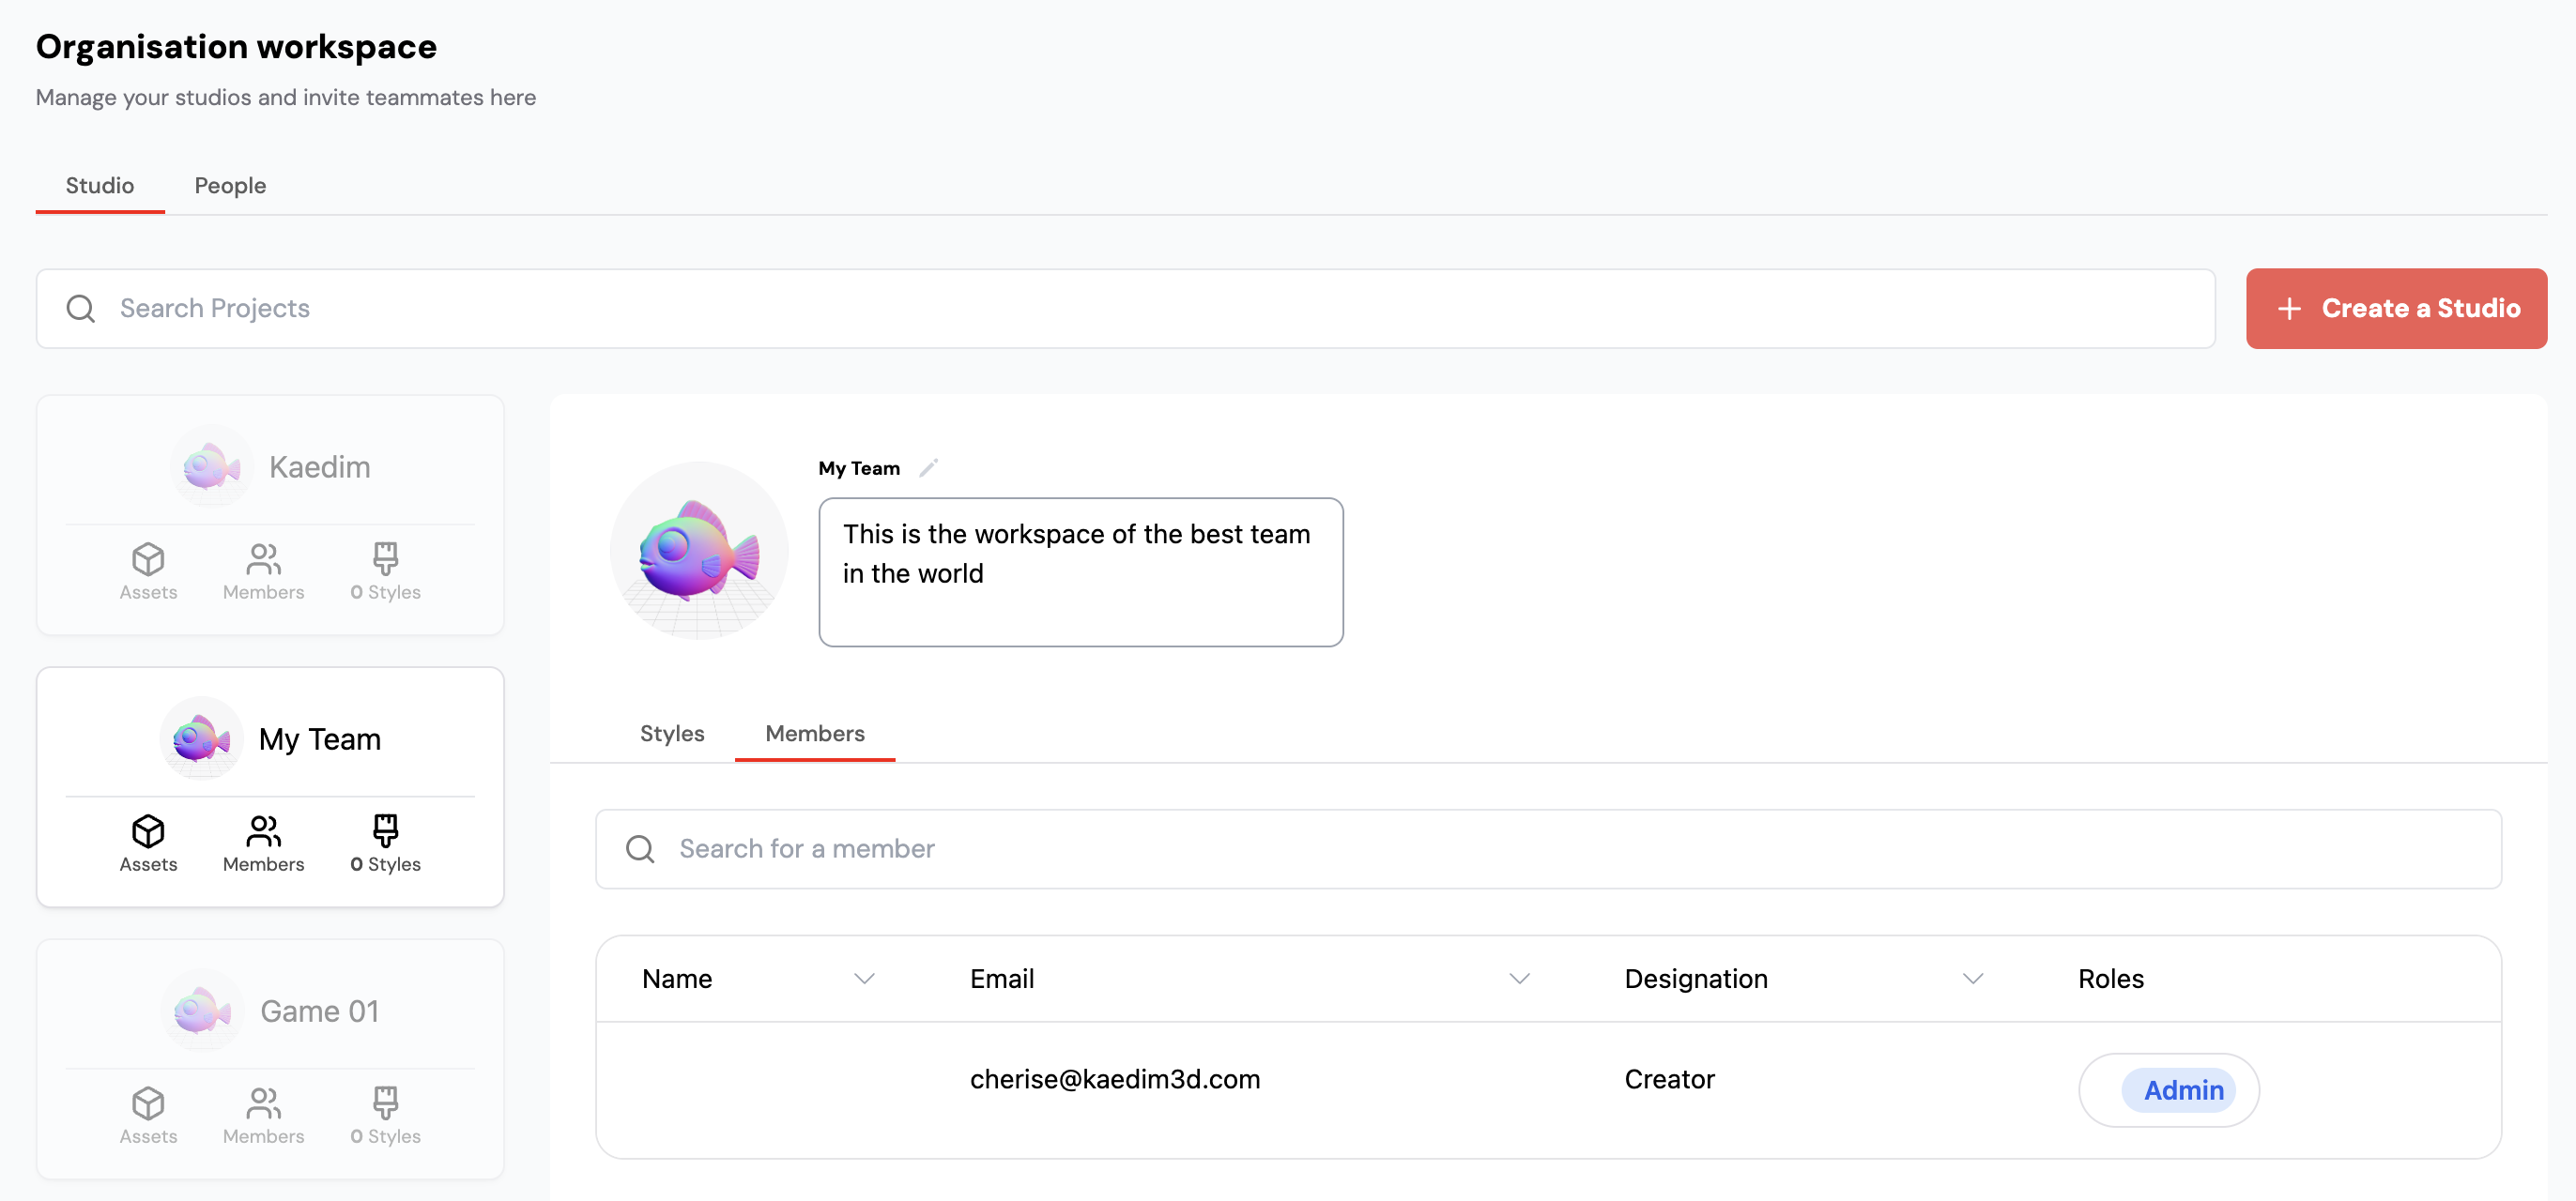Click the pencil edit icon beside My Team
Image resolution: width=2576 pixels, height=1201 pixels.
click(x=928, y=467)
